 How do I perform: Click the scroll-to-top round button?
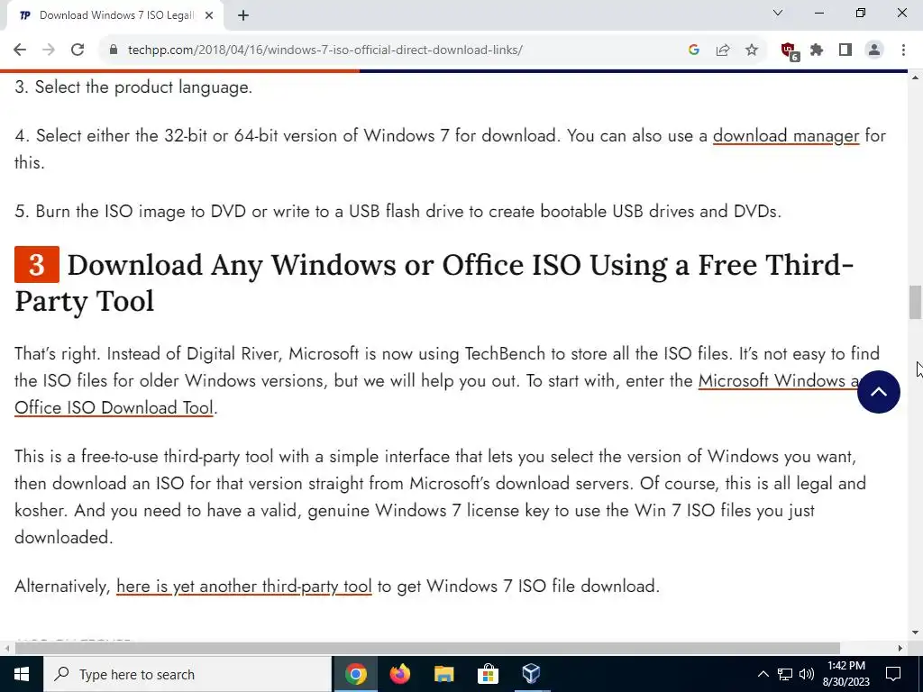pyautogui.click(x=878, y=392)
